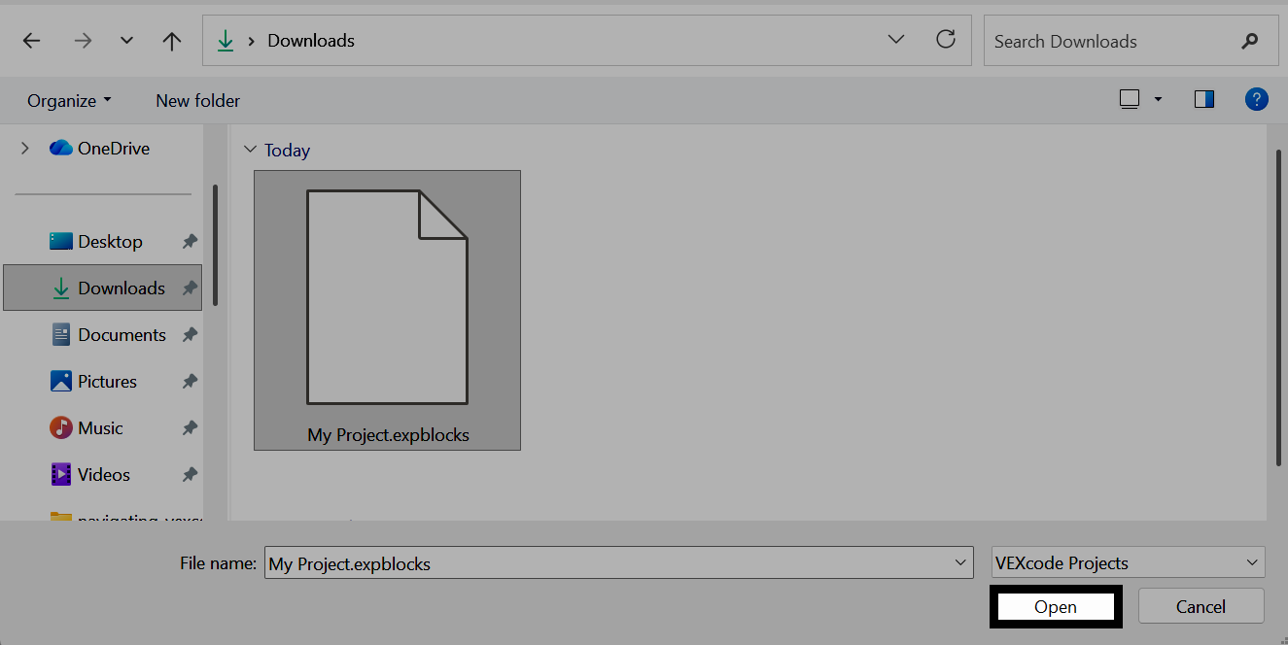Select OneDrive in the navigation pane

tap(99, 149)
